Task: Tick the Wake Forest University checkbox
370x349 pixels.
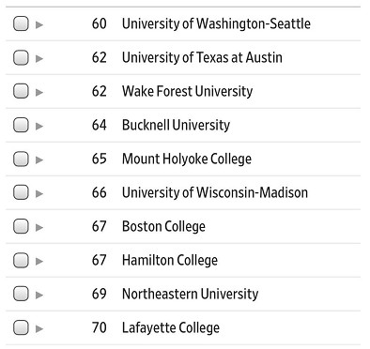Action: click(x=21, y=91)
